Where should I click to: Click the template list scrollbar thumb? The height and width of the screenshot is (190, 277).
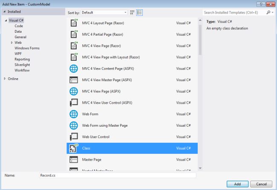[200, 40]
